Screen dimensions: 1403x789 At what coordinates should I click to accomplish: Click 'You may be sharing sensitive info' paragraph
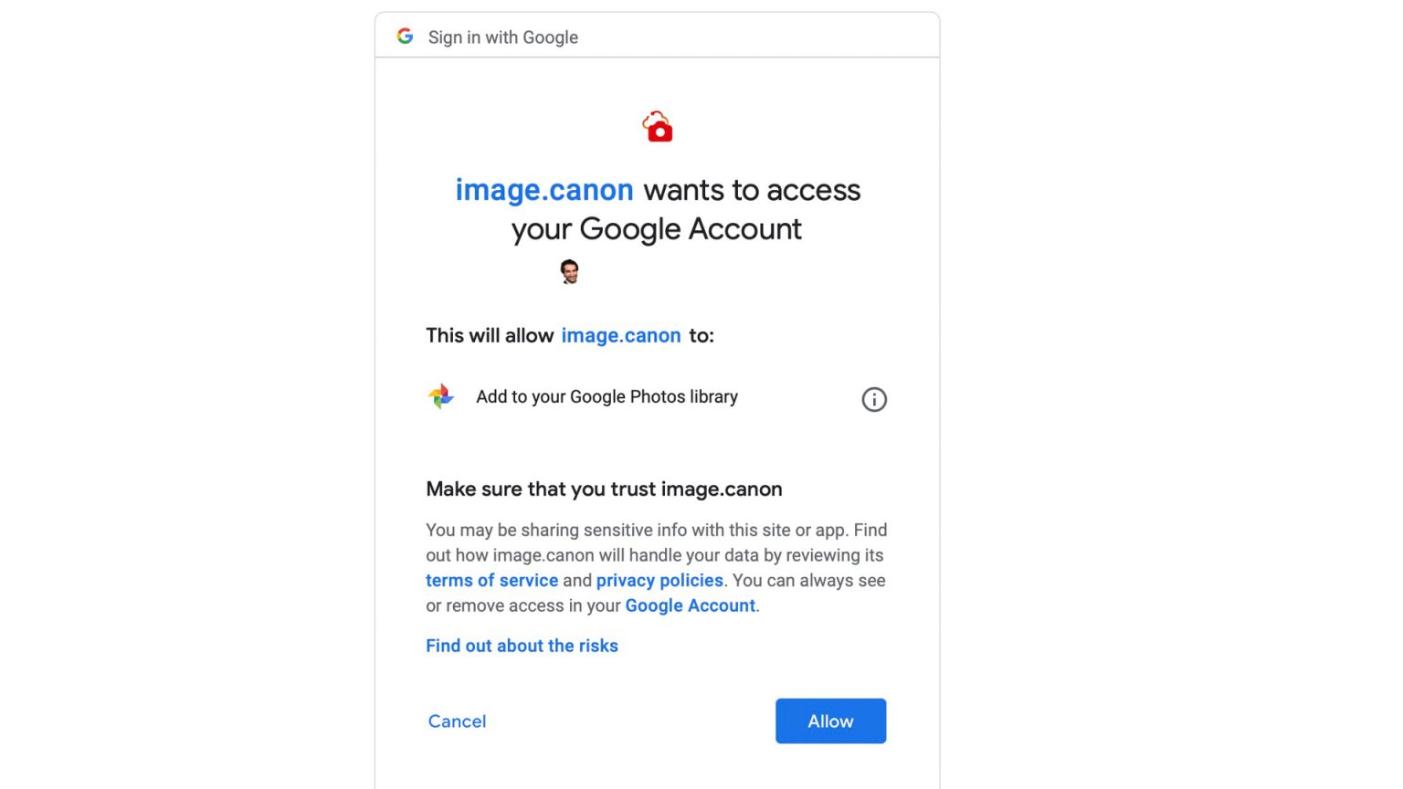pos(656,567)
